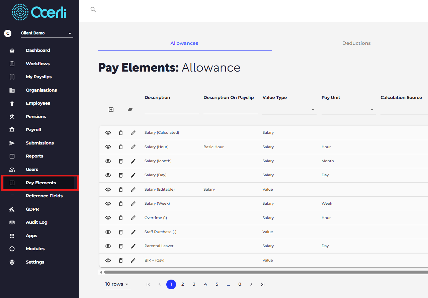Jump to the last page arrow
The width and height of the screenshot is (428, 298).
(x=263, y=284)
